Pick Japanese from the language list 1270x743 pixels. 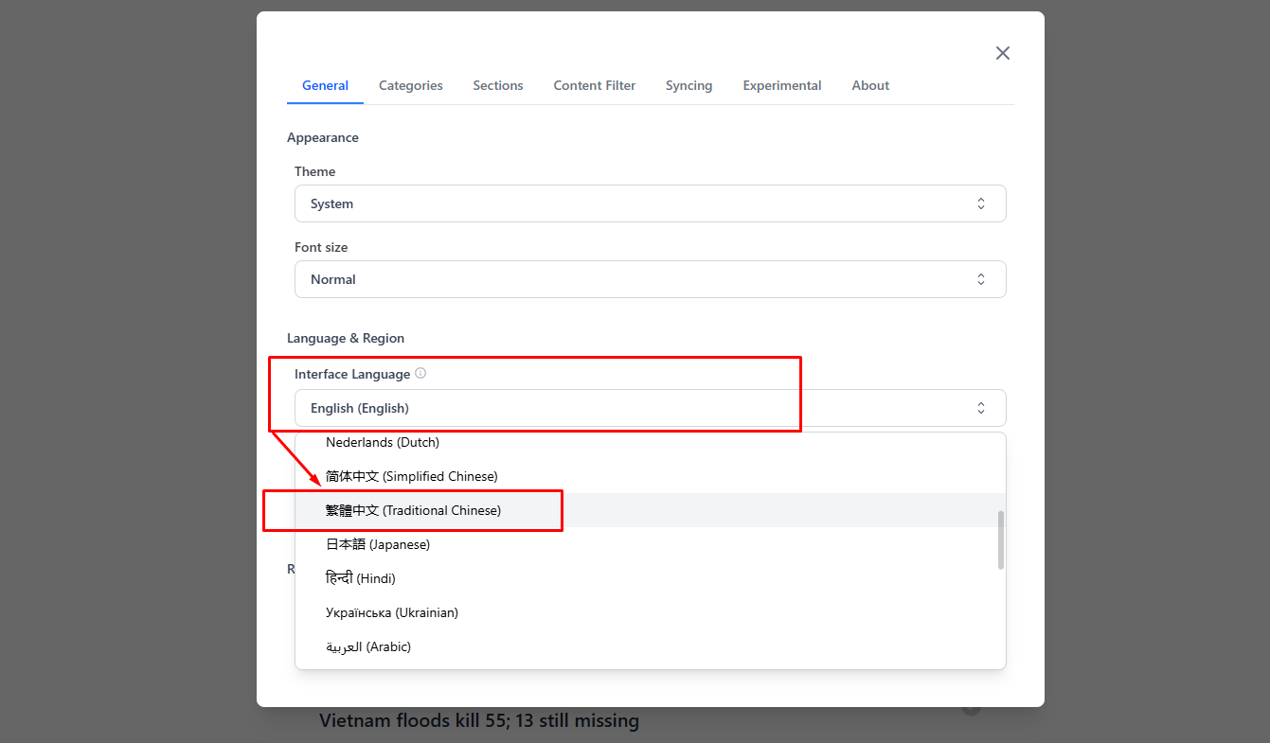click(x=378, y=544)
